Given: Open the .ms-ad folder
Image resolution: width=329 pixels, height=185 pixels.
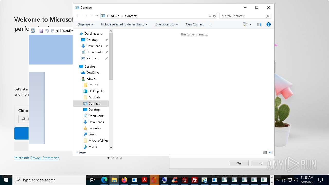Looking at the screenshot, I should click(93, 85).
